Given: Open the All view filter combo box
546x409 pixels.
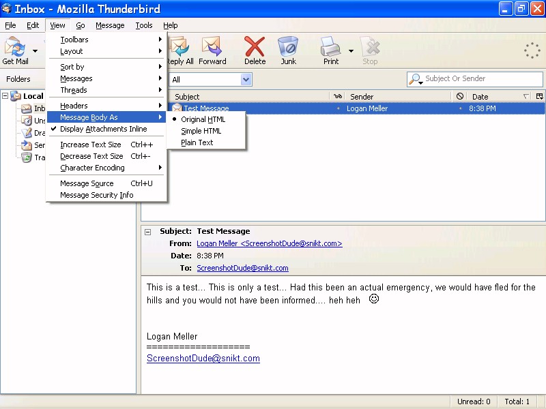Looking at the screenshot, I should (211, 80).
